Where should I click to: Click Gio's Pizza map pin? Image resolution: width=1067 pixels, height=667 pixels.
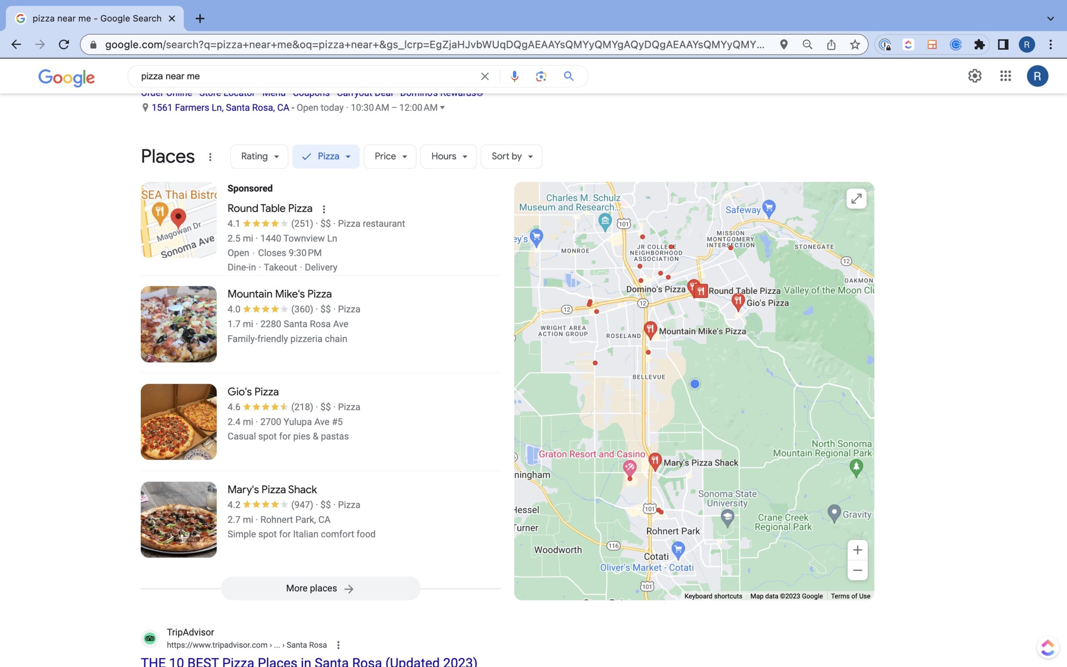[x=738, y=302]
